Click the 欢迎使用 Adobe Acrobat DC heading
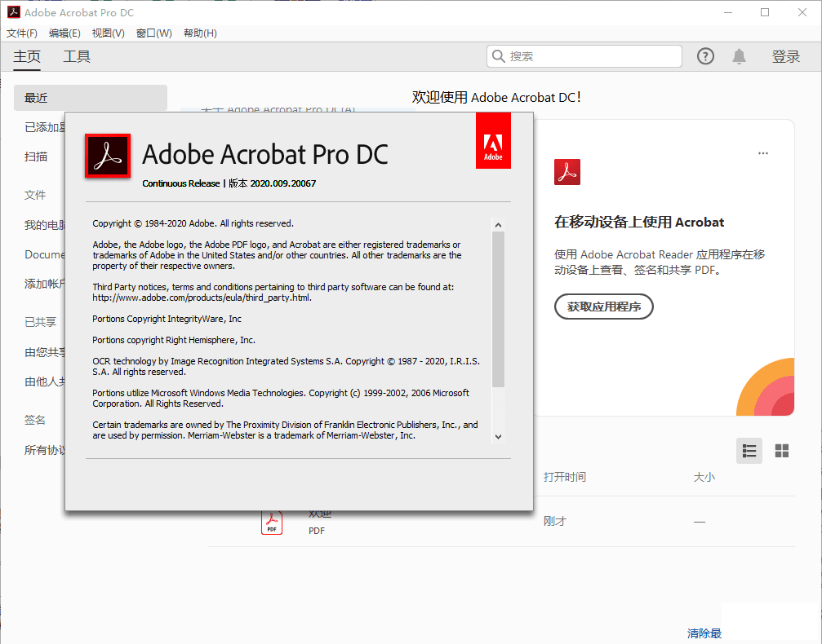Image resolution: width=822 pixels, height=644 pixels. tap(496, 97)
